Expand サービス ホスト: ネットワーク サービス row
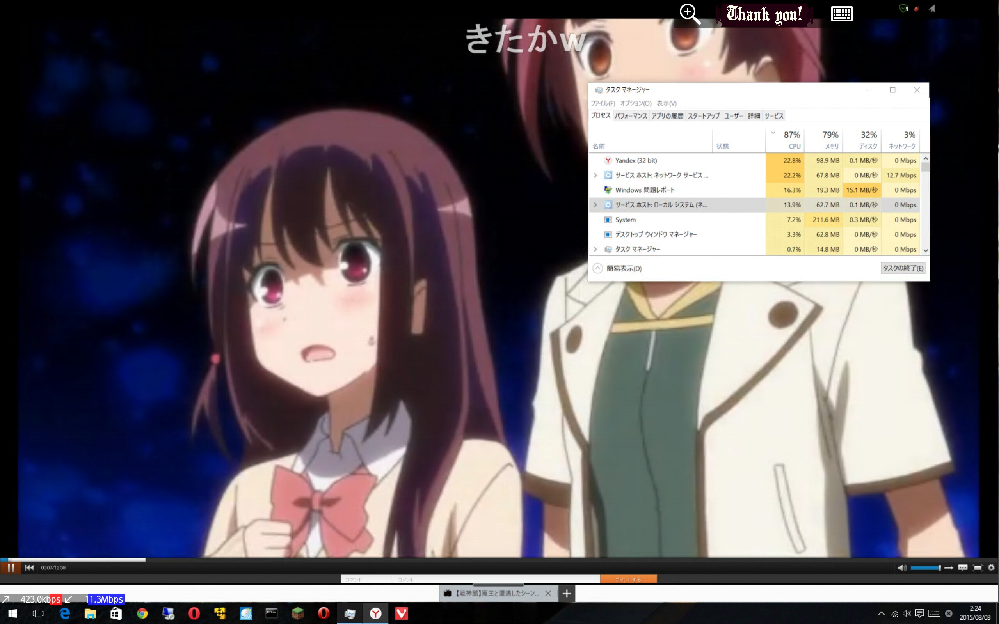Image resolution: width=999 pixels, height=624 pixels. point(595,175)
